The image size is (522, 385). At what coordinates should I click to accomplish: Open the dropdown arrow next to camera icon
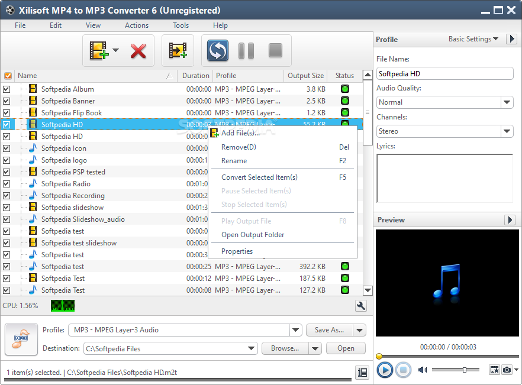pyautogui.click(x=516, y=370)
